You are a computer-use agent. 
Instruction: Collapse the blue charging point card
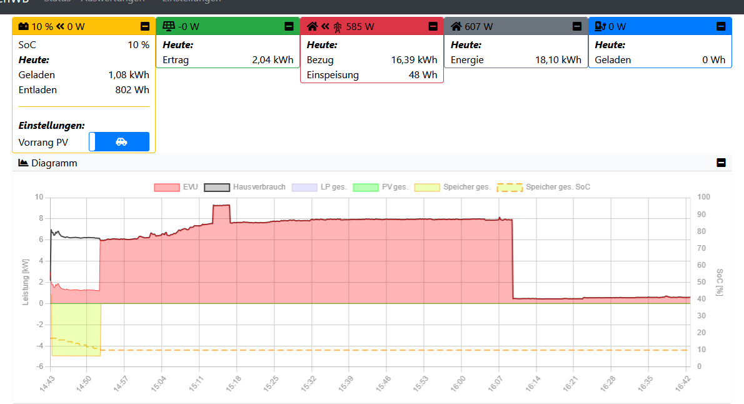pos(721,26)
